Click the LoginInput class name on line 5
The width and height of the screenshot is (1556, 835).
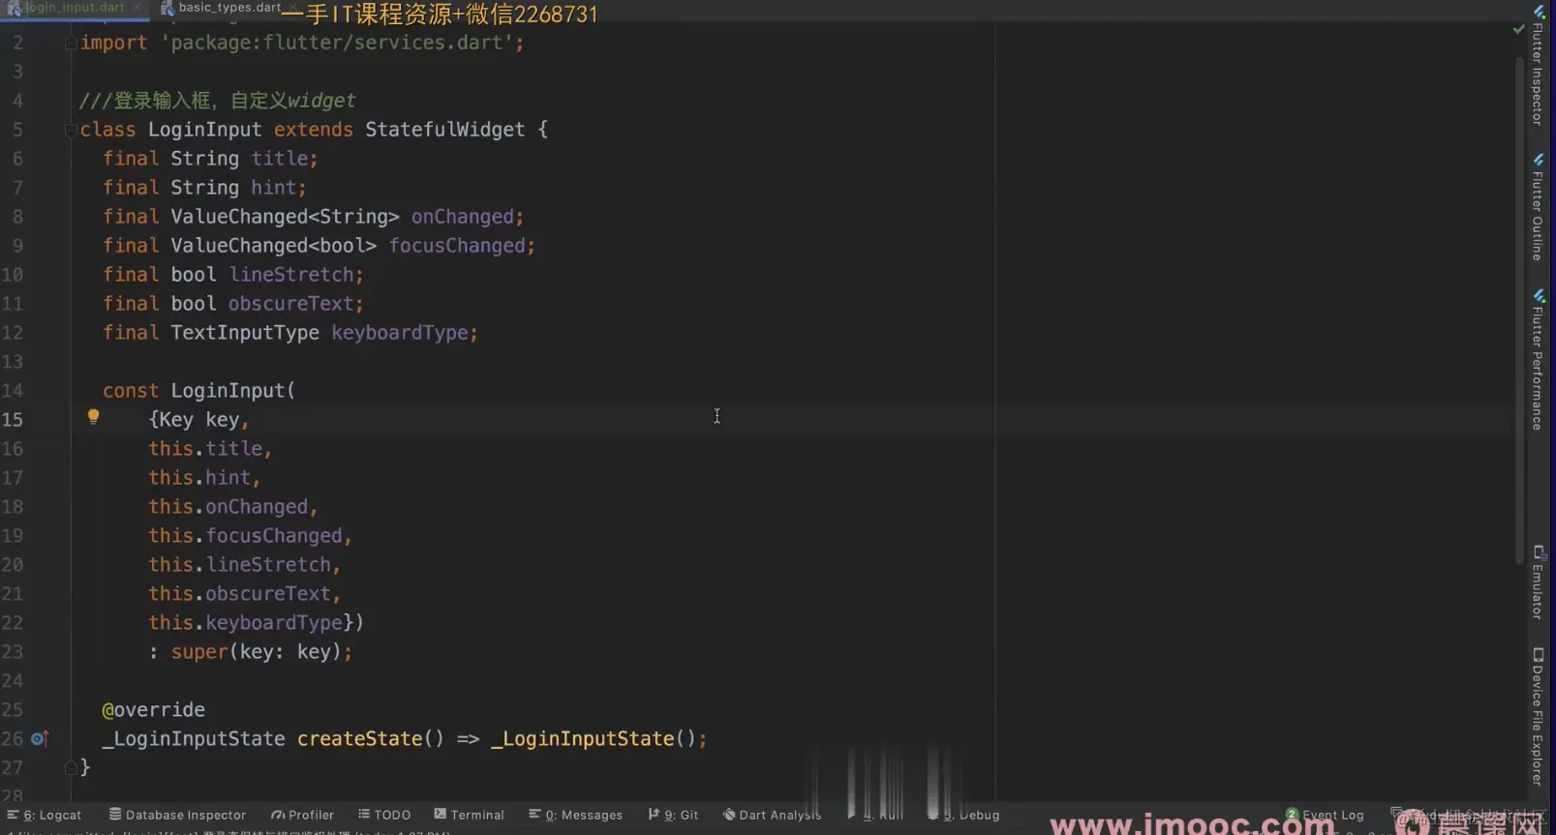[204, 130]
